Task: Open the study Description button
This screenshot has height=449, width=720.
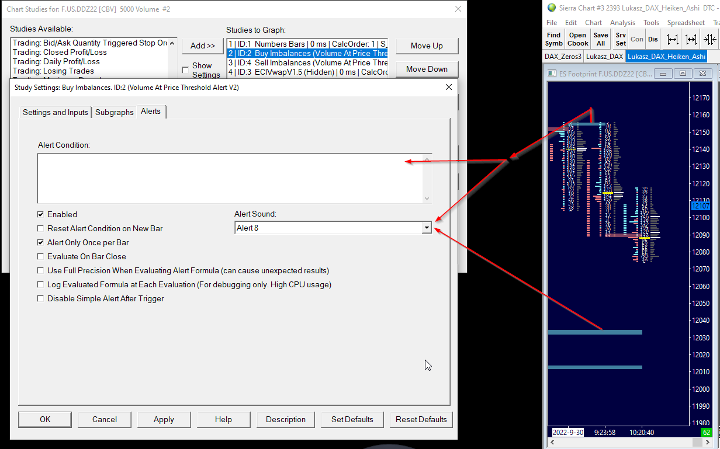Action: click(286, 419)
